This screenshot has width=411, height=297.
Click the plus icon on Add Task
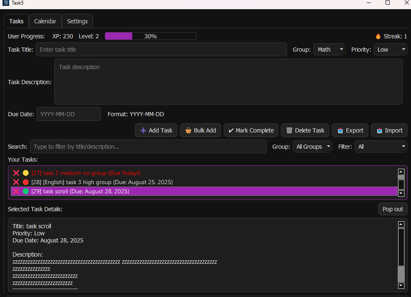[x=143, y=130]
